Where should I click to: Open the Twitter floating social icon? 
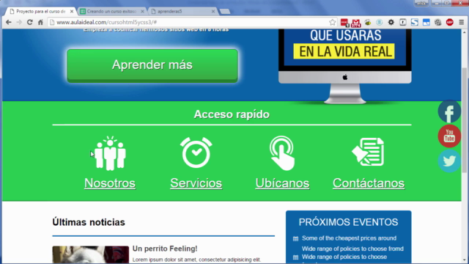coord(449,161)
